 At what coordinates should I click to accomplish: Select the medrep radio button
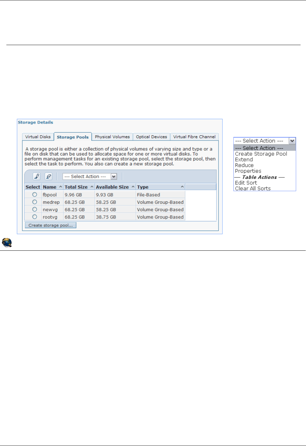(34, 202)
